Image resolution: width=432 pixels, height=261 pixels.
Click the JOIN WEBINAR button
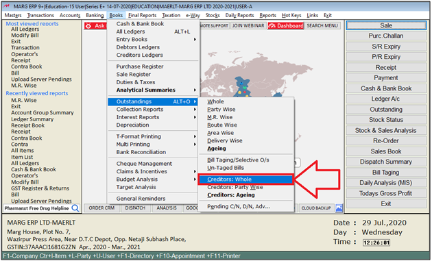coord(248,25)
